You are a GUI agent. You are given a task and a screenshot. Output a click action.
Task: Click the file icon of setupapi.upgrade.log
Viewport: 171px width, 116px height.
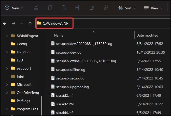[x=53, y=87]
